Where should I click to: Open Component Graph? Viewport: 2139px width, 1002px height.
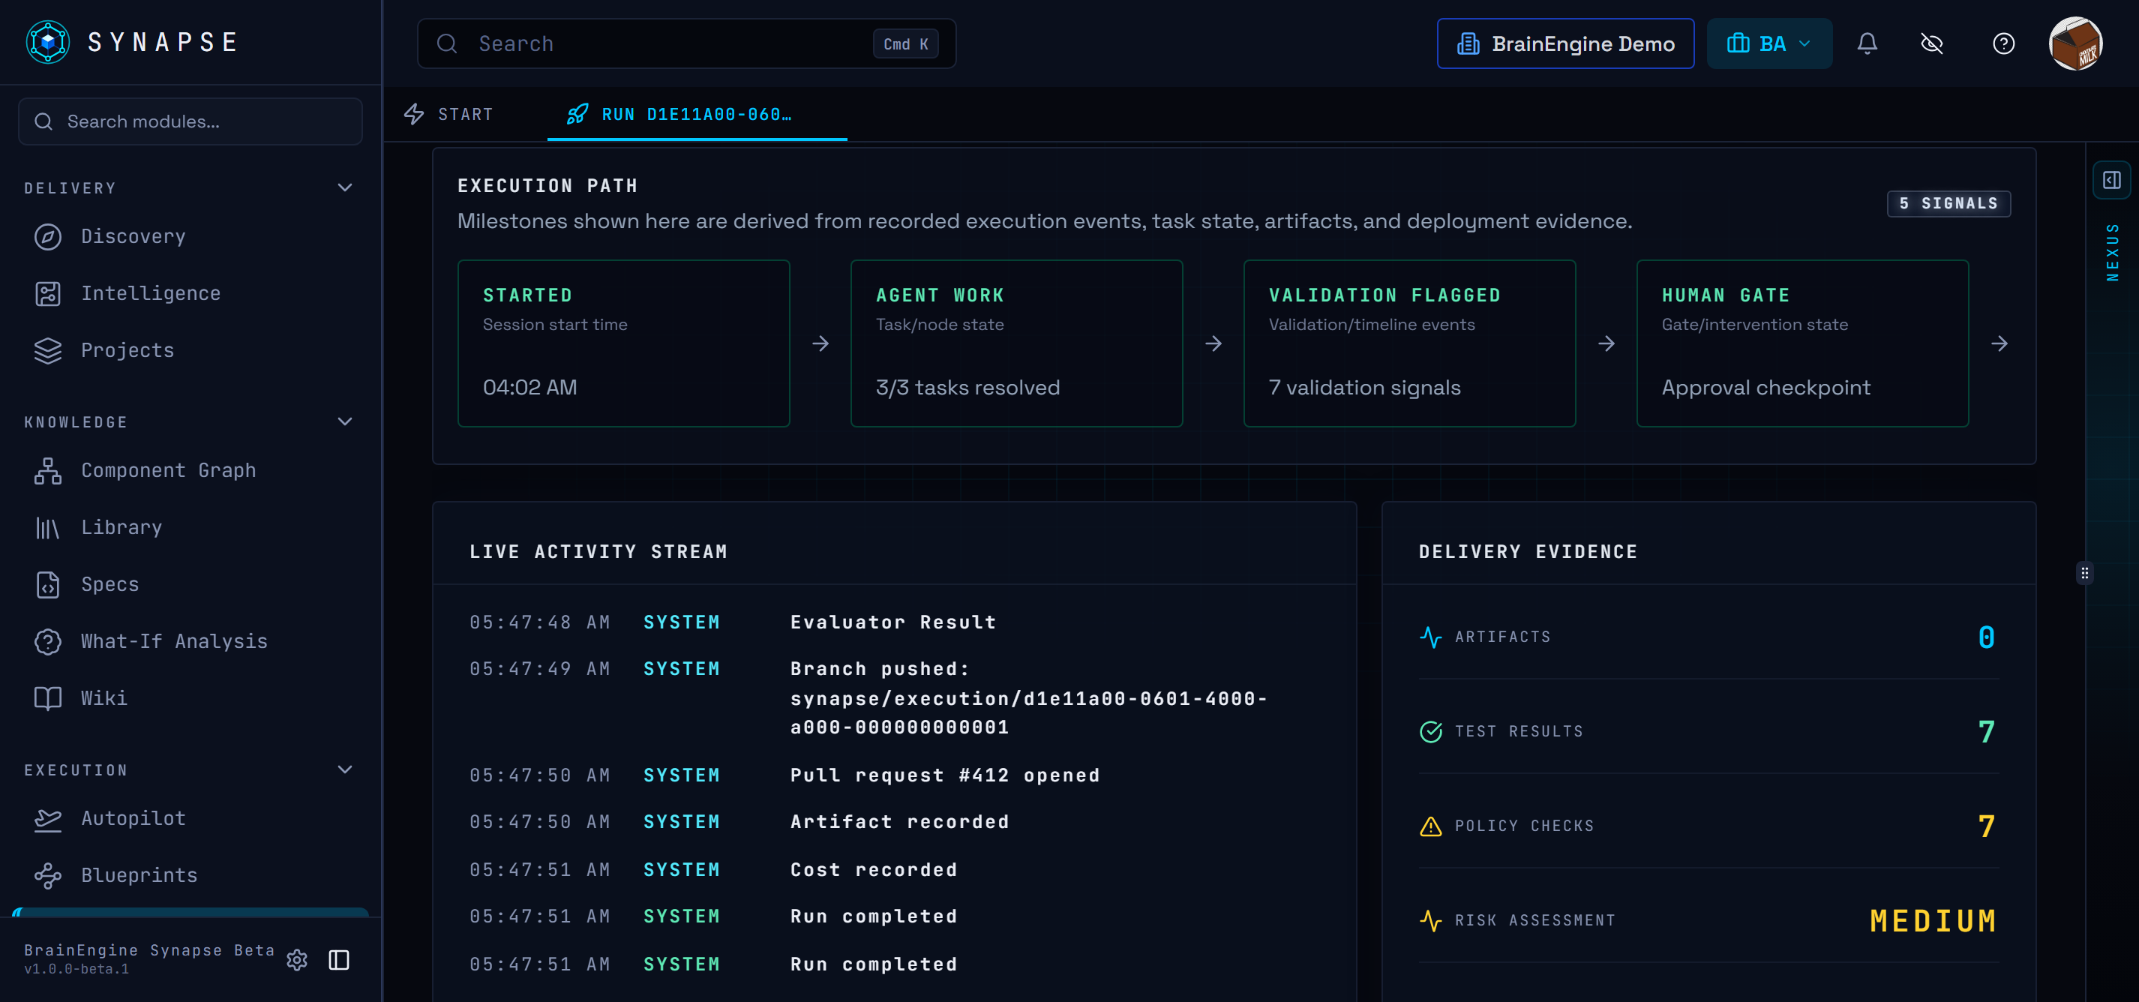point(190,471)
